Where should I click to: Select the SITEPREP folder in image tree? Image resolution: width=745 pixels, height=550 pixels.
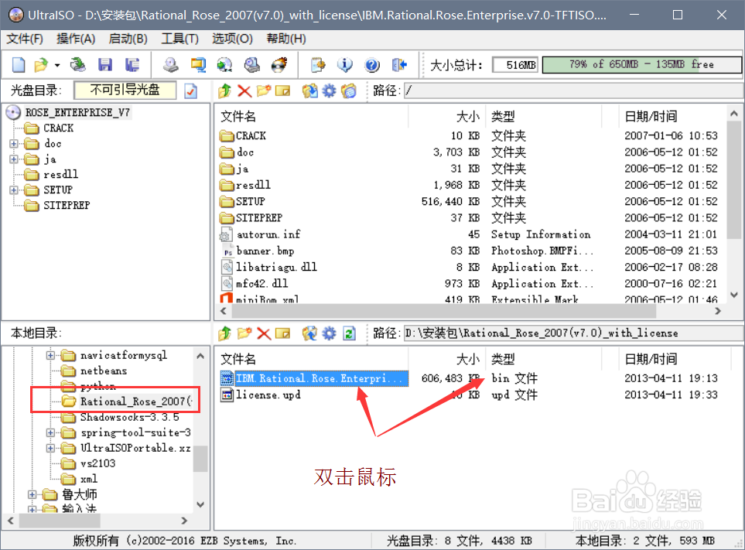tap(67, 205)
